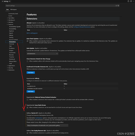Select Merge Editor under Features
This screenshot has height=136, width=135.
[13, 61]
